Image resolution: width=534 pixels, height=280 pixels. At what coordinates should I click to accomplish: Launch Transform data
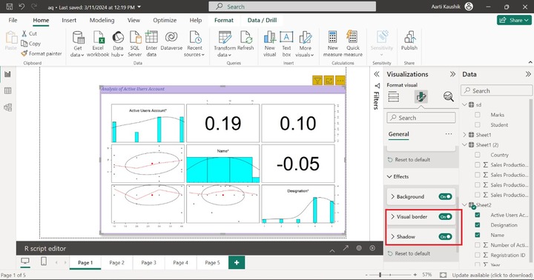225,44
